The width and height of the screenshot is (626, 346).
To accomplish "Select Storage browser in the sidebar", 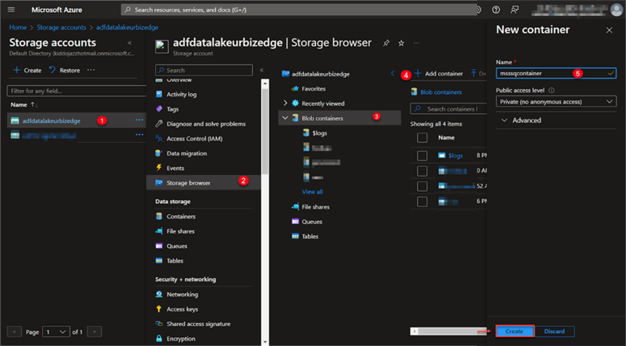I will [188, 183].
